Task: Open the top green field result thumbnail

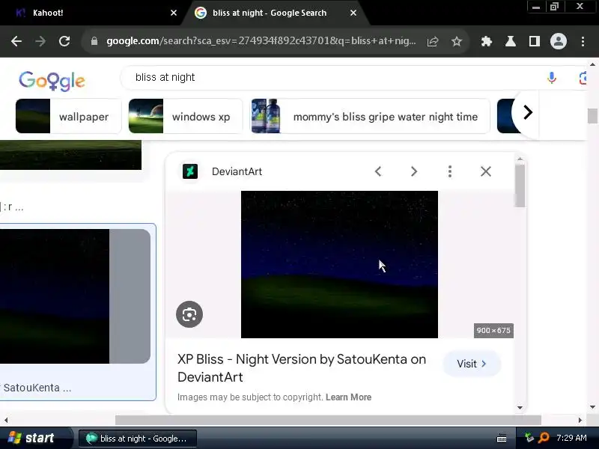Action: click(70, 155)
